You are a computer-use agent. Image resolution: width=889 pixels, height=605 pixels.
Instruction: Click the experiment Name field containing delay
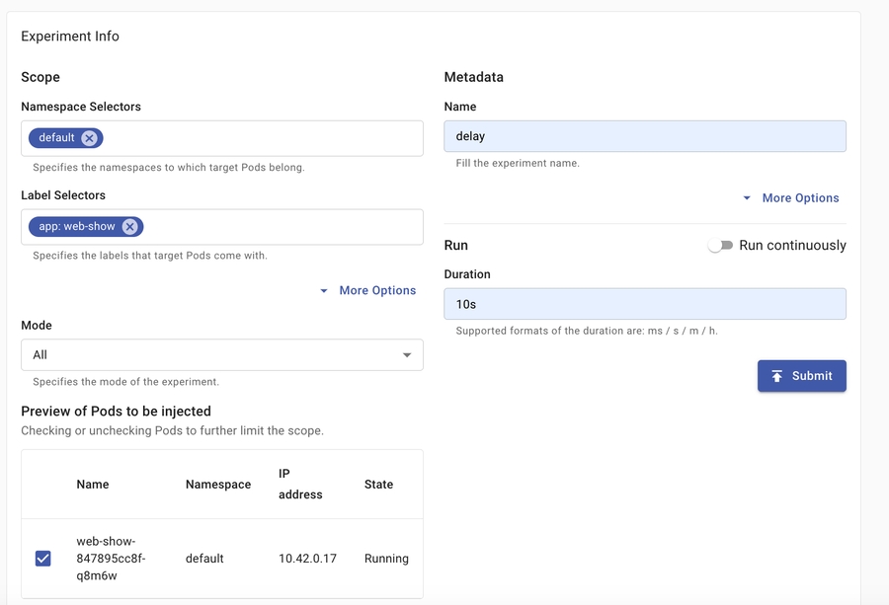coord(644,136)
